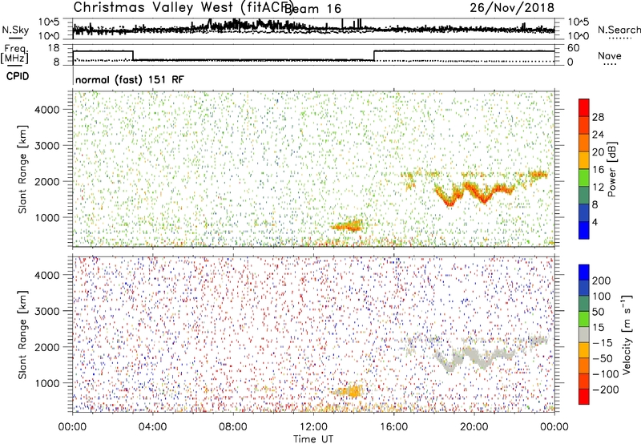This screenshot has height=444, width=641.
Task: Click the 18 tick on frequency axis
Action: pyautogui.click(x=54, y=48)
